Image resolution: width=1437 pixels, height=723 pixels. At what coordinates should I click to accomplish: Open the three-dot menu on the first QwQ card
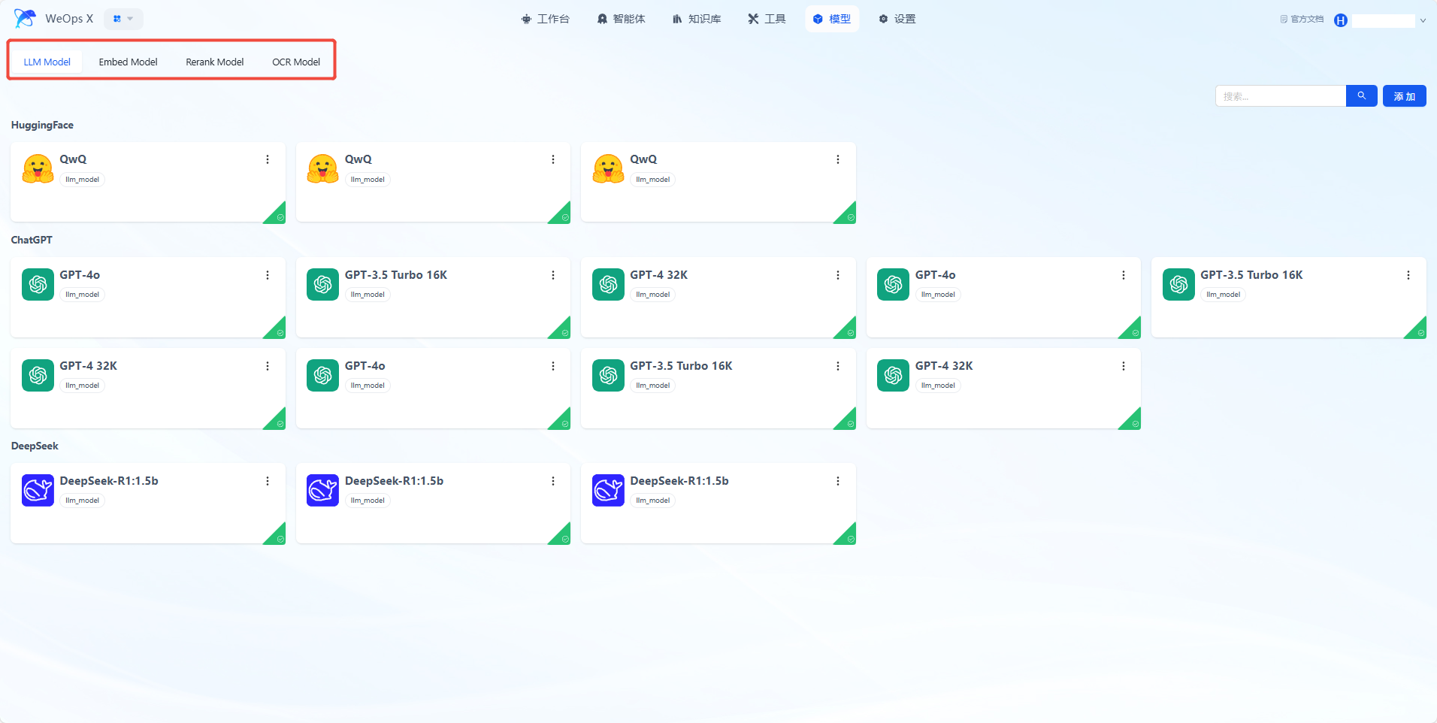(268, 159)
